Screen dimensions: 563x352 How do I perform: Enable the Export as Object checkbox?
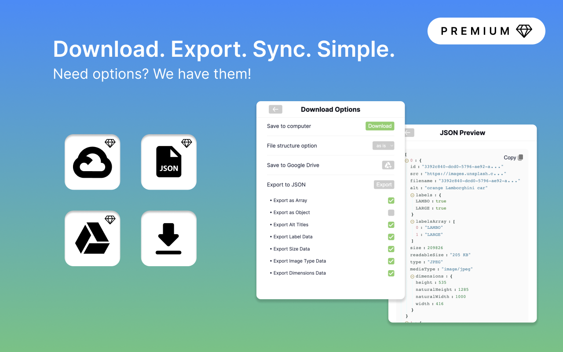click(391, 213)
